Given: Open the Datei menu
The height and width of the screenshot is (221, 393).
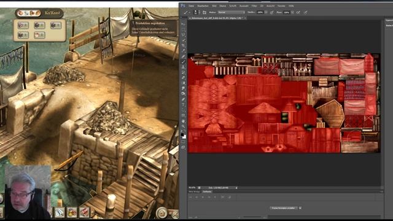Looking at the screenshot, I should [191, 6].
